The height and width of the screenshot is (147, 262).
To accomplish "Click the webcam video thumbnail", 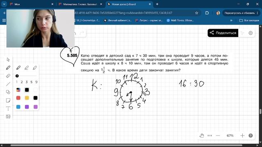I will click(41, 28).
